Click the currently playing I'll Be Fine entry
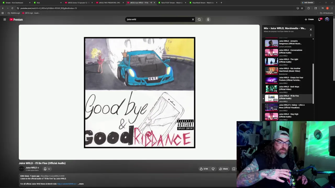The height and width of the screenshot is (188, 335). click(287, 98)
